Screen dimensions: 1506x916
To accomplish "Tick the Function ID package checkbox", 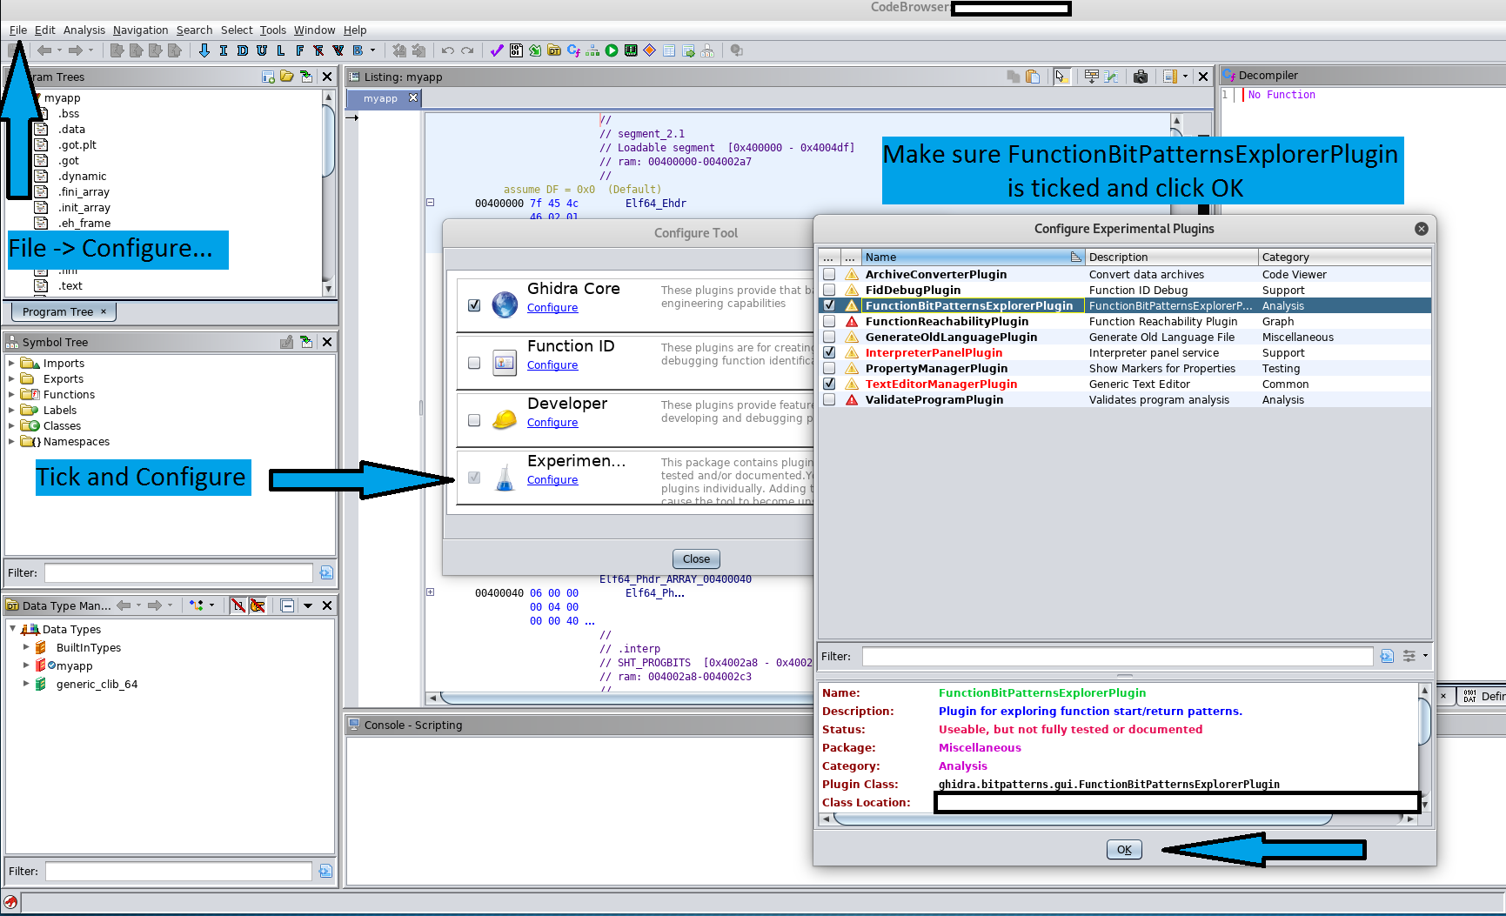I will tap(474, 363).
